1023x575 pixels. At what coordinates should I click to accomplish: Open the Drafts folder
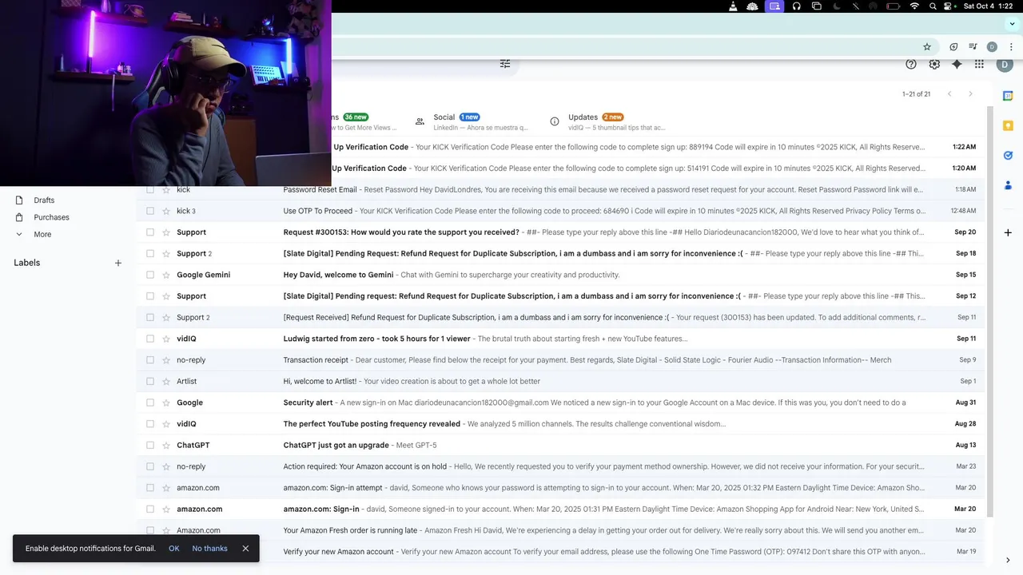(44, 200)
